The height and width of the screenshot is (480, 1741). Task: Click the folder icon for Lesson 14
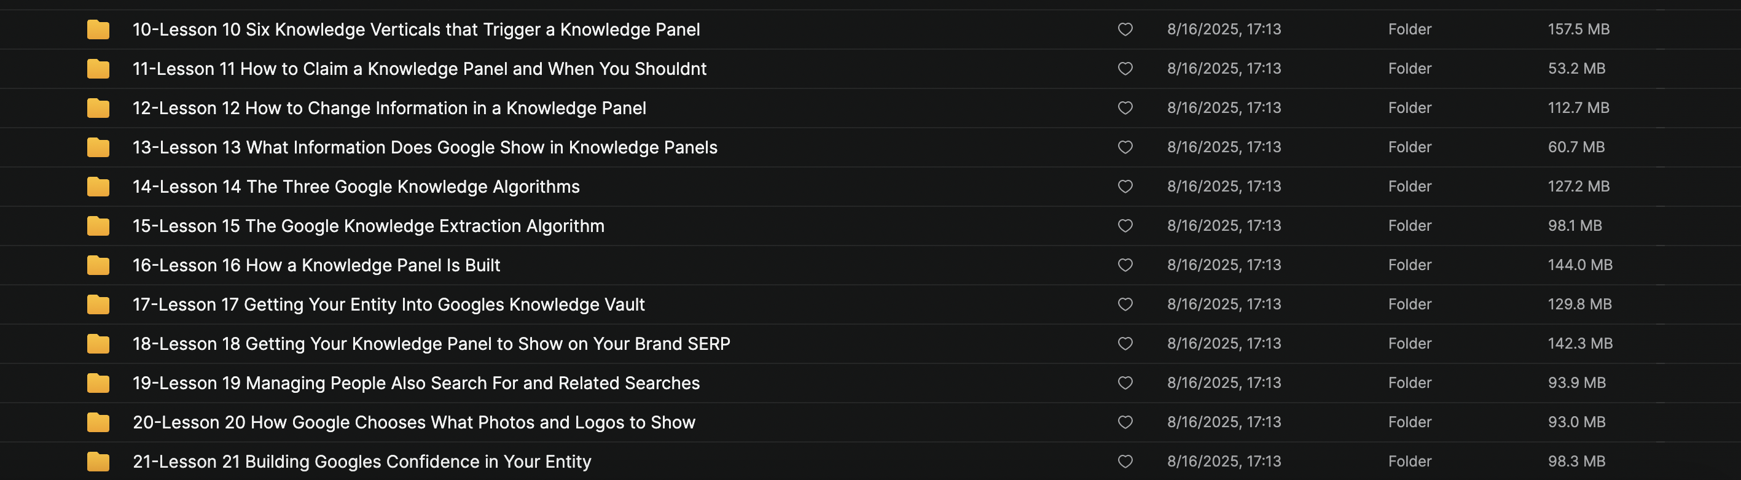[98, 187]
